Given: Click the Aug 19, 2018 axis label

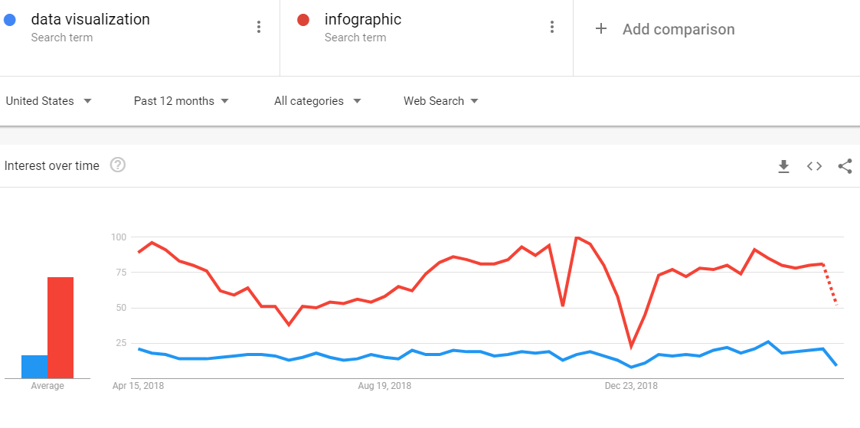Looking at the screenshot, I should point(384,386).
